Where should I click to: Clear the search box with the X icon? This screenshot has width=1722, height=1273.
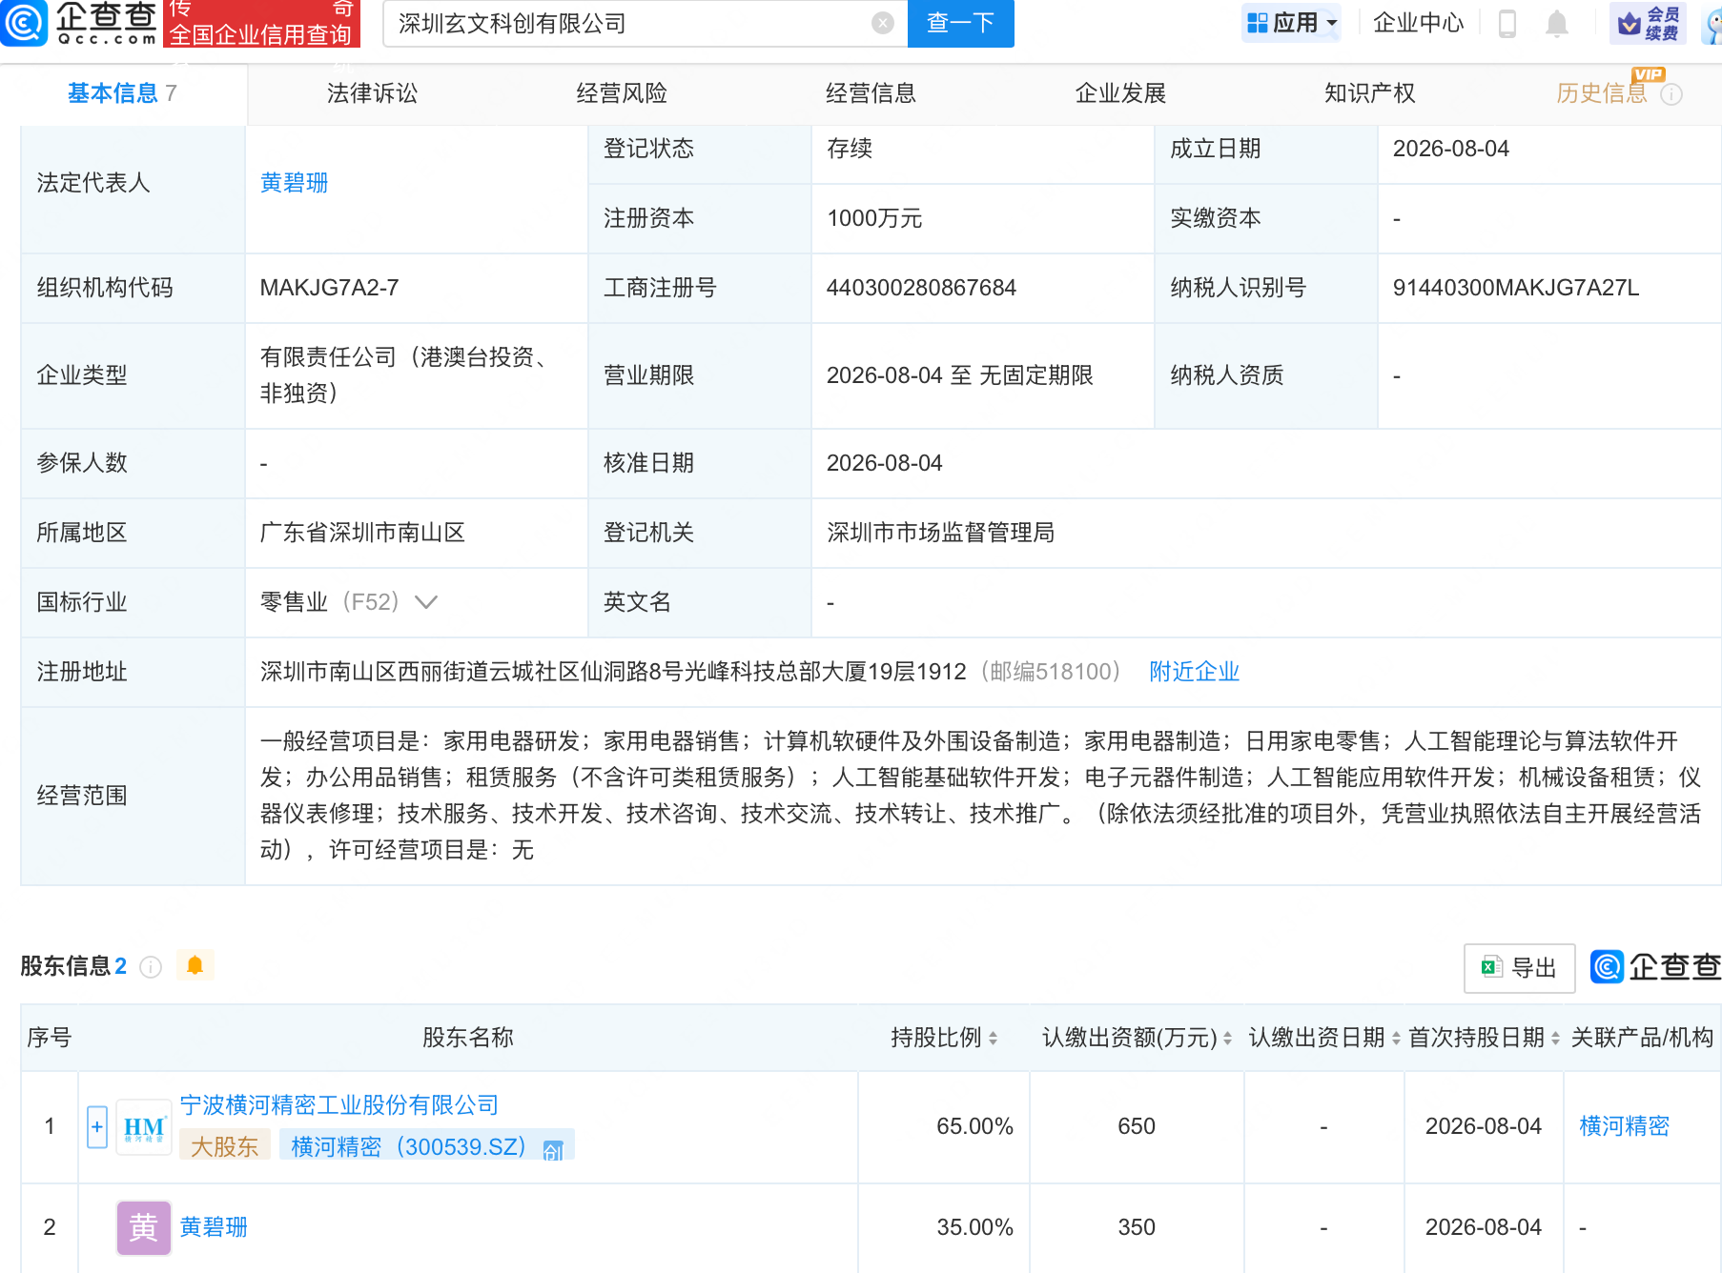click(883, 23)
